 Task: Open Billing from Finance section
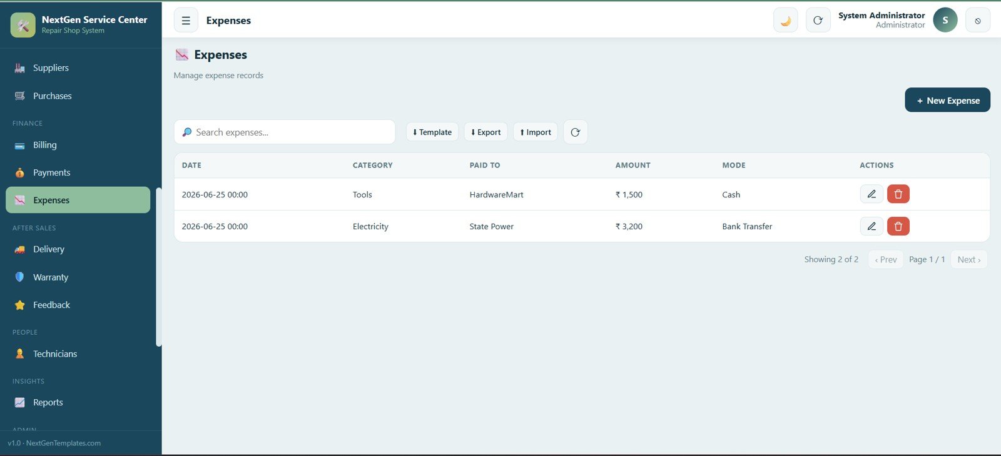78,145
